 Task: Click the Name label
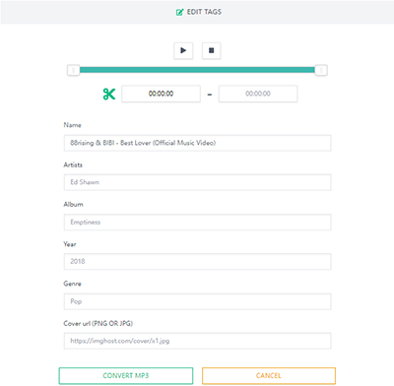click(x=72, y=125)
